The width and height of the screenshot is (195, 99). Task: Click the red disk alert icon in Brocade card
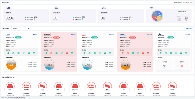click(x=51, y=53)
